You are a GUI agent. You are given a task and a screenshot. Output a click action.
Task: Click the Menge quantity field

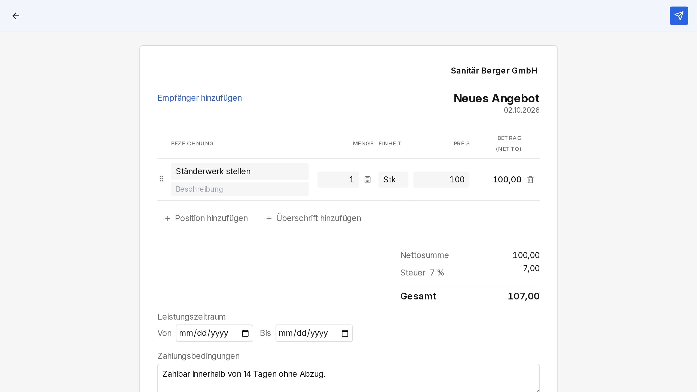click(338, 180)
